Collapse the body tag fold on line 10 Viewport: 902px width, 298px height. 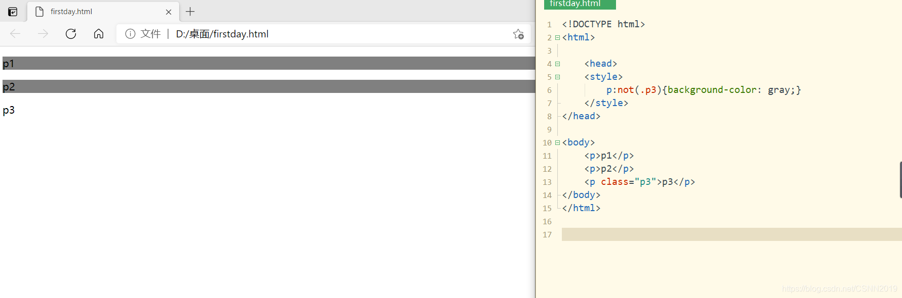click(557, 142)
